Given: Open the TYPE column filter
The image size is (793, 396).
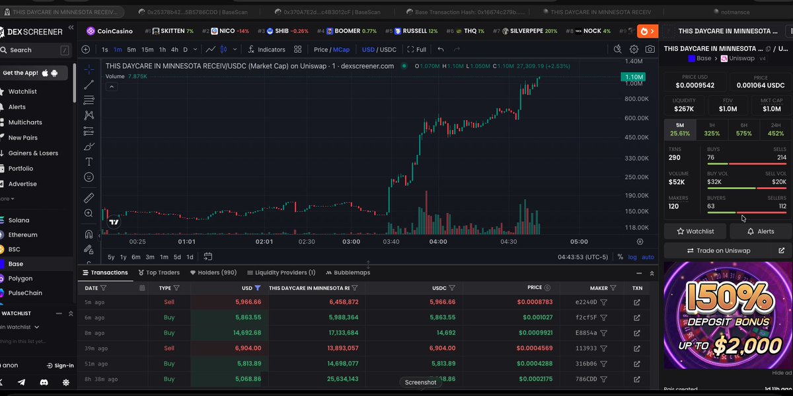Looking at the screenshot, I should [x=176, y=288].
